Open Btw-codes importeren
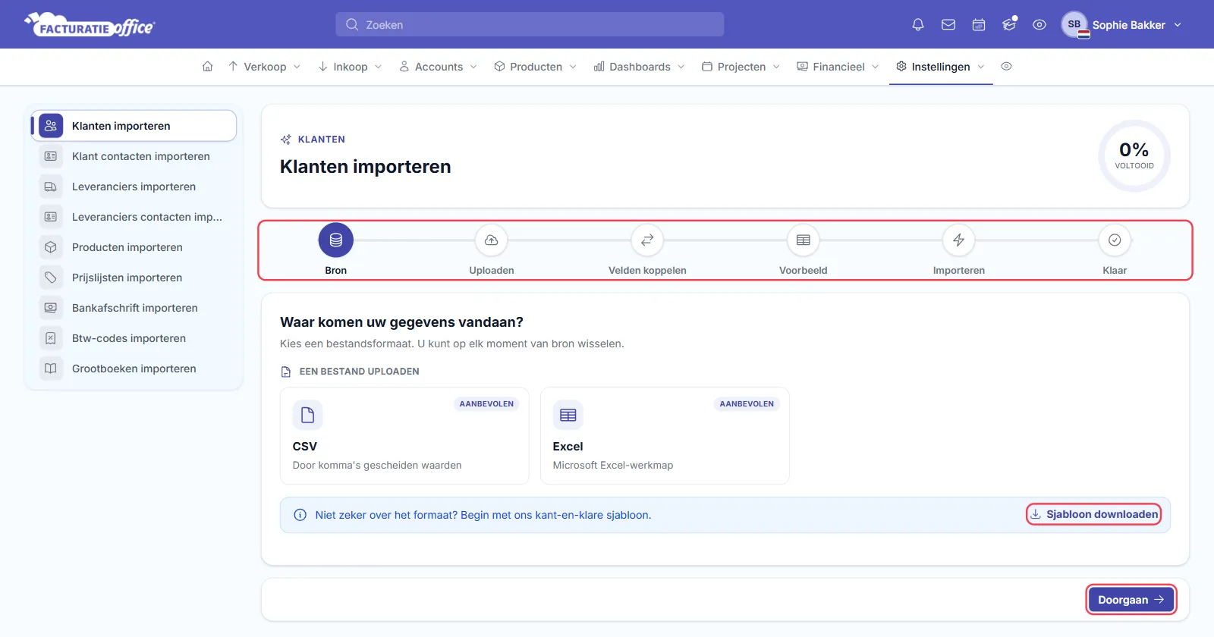 click(x=134, y=338)
